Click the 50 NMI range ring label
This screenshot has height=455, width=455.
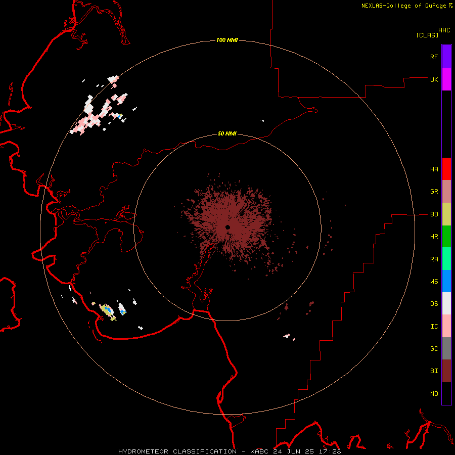[227, 133]
